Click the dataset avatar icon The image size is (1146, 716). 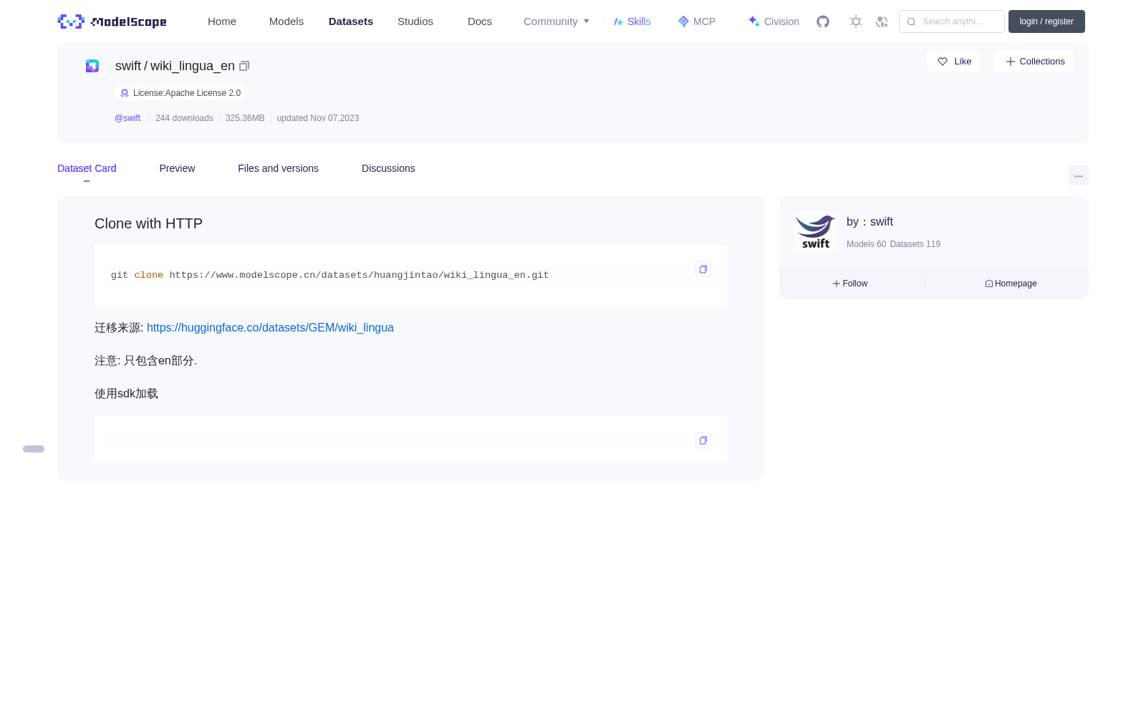(92, 66)
